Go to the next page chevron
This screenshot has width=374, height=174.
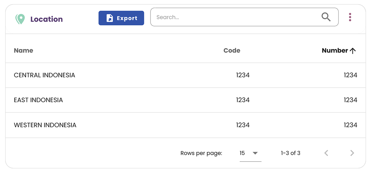352,153
